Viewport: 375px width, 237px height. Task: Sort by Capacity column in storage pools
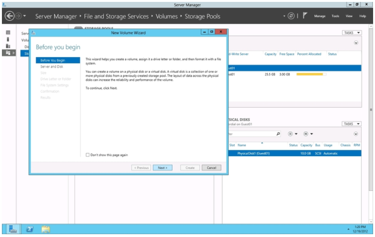coord(270,54)
